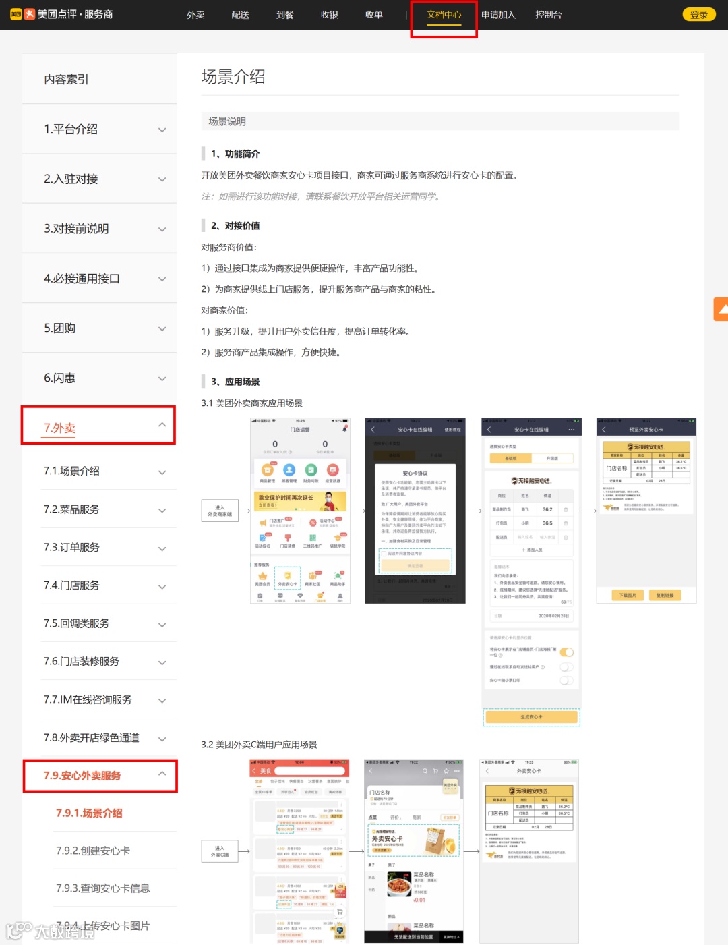Expand 5.团购 chevron
Screen dimensions: 728x945
click(162, 329)
